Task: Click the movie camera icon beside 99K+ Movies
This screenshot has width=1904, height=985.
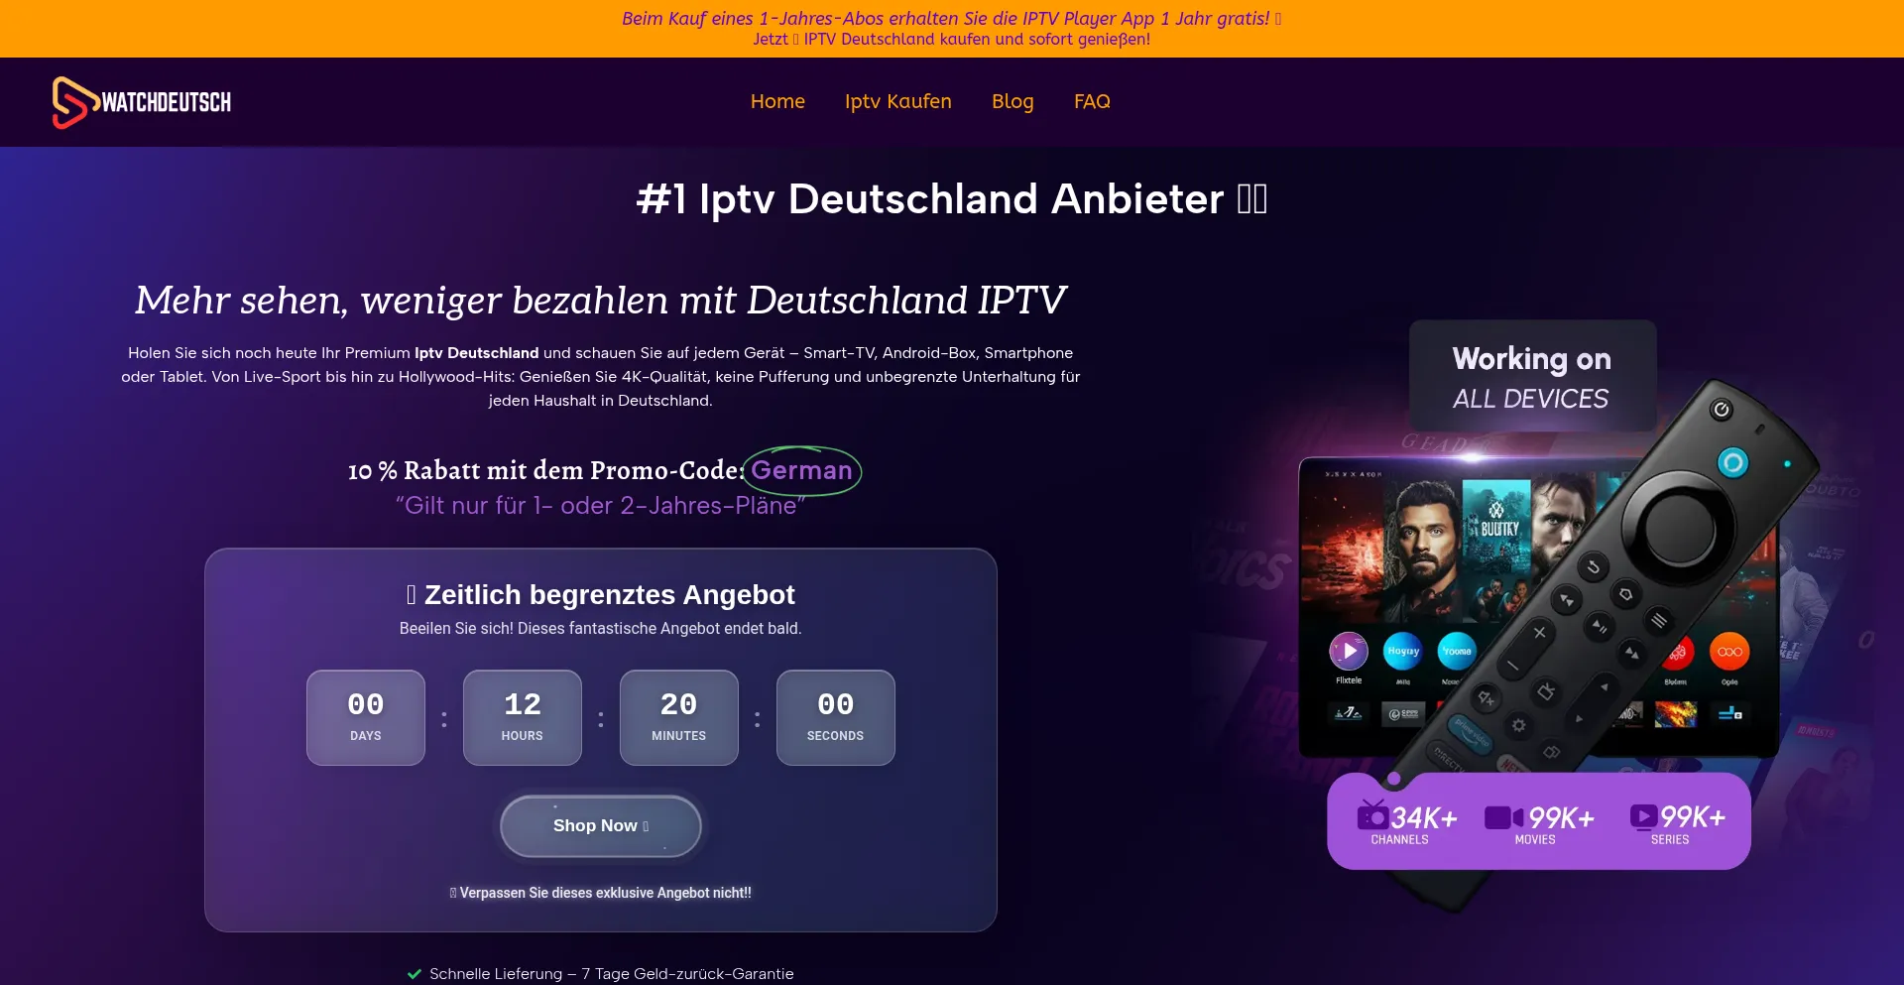Action: (1503, 817)
